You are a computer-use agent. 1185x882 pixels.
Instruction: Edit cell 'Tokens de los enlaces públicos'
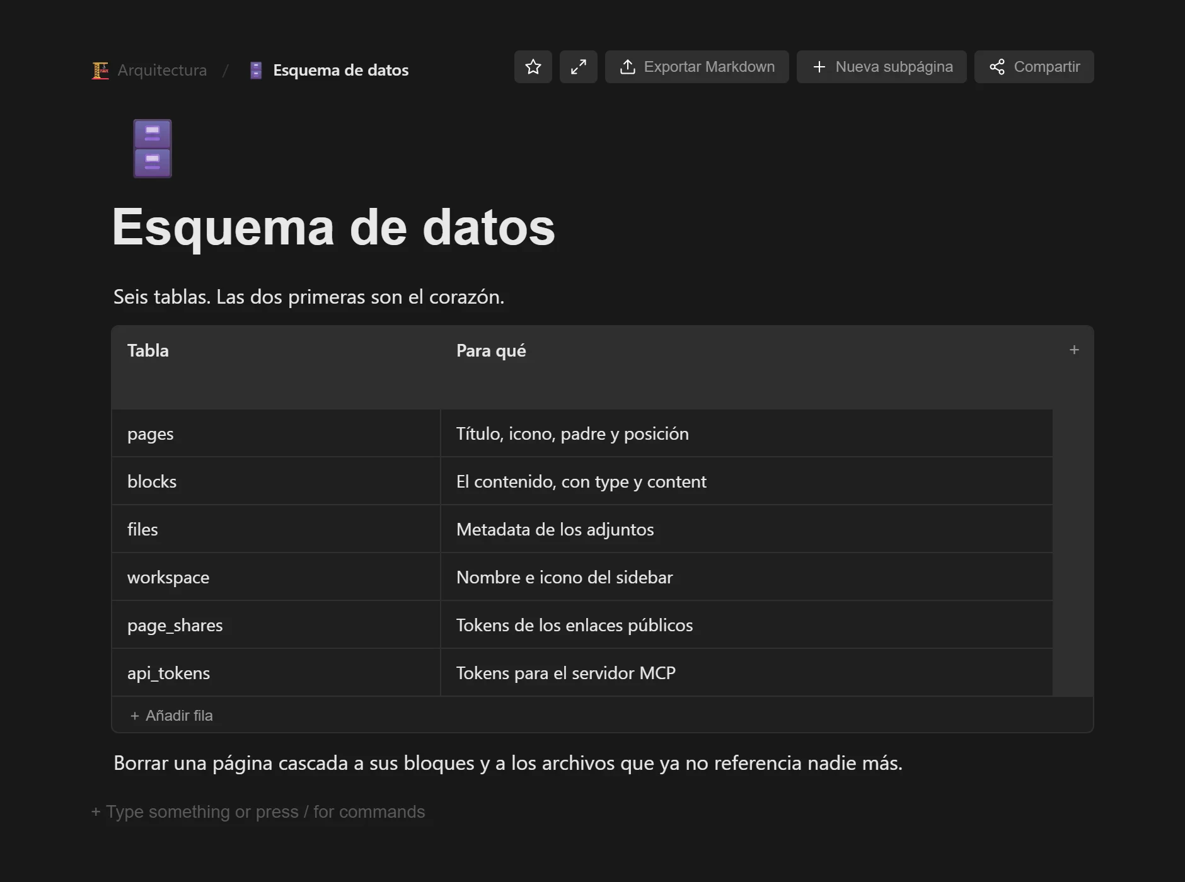click(x=746, y=625)
